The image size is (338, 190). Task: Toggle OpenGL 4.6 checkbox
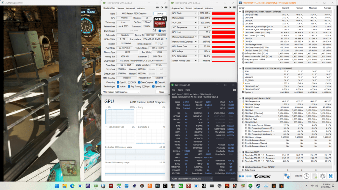tap(153, 87)
